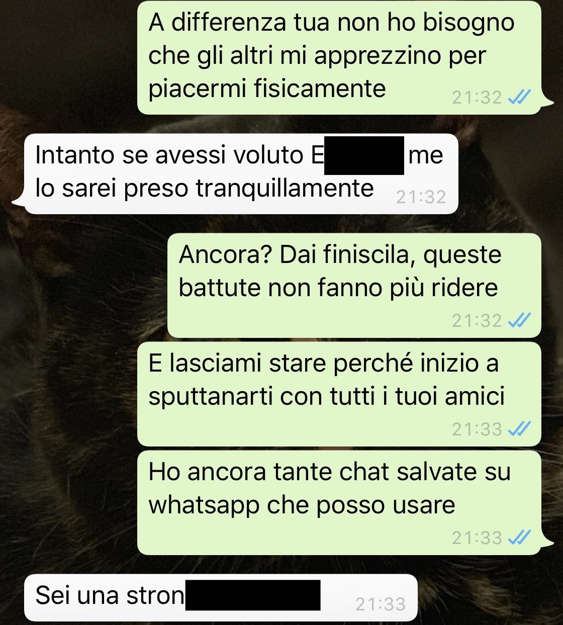
Task: Tap the black redaction box in 'Sei una' message
Action: coord(253,595)
